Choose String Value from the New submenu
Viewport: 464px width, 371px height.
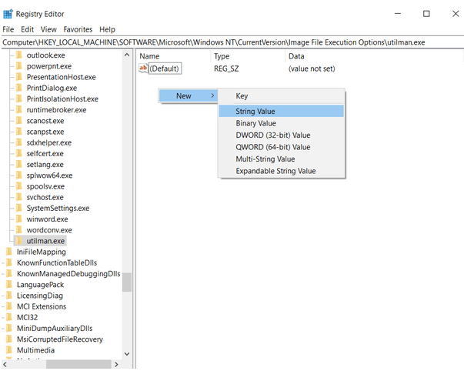[x=282, y=112]
